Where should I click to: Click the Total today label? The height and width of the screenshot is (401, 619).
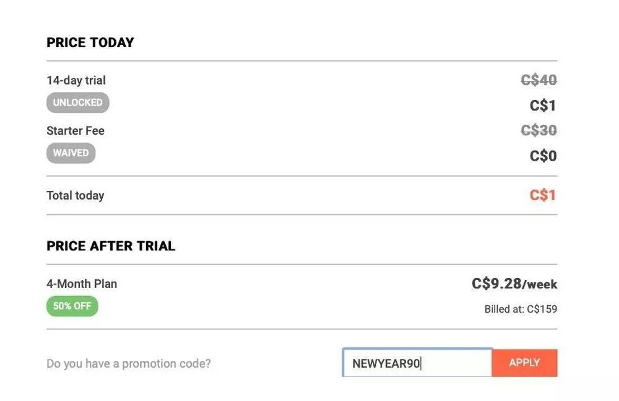coord(75,195)
